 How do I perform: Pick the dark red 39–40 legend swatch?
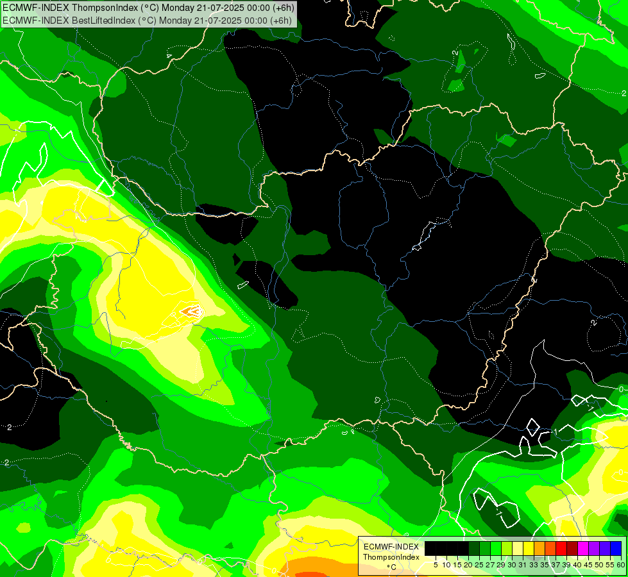point(572,548)
